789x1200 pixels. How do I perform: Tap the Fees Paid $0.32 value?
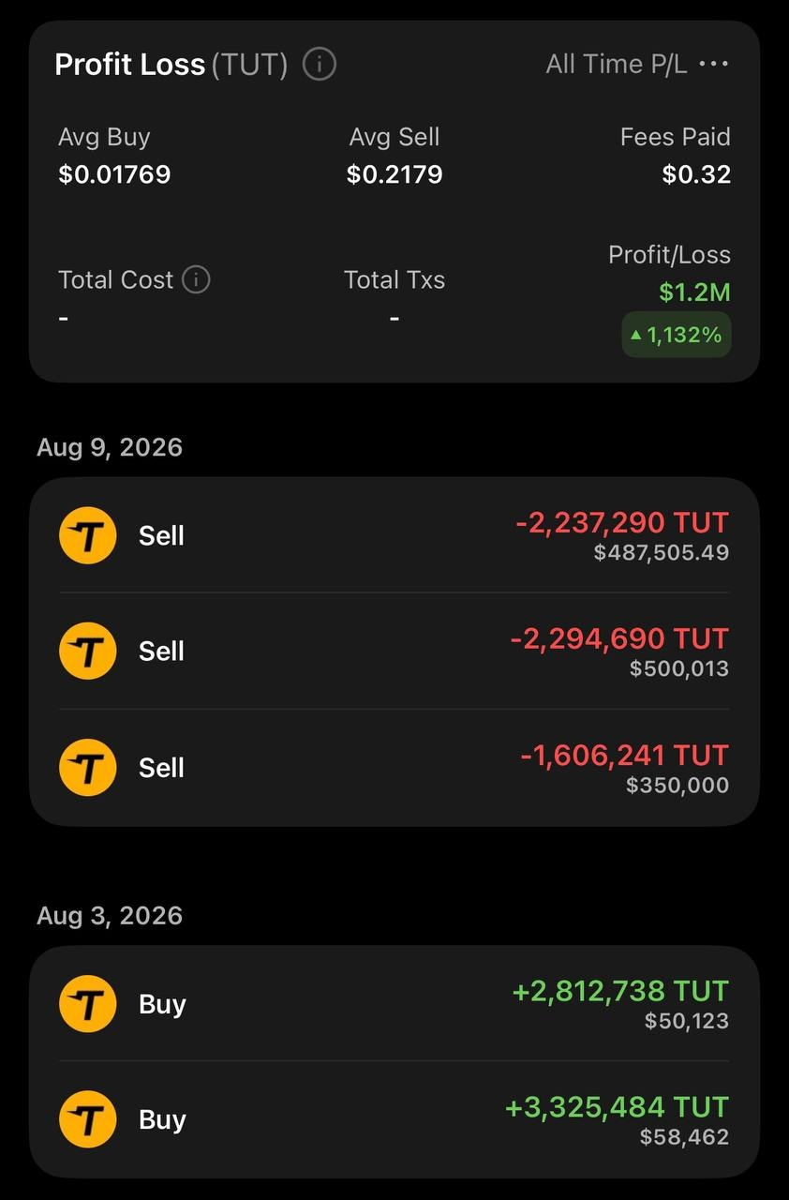pyautogui.click(x=696, y=174)
